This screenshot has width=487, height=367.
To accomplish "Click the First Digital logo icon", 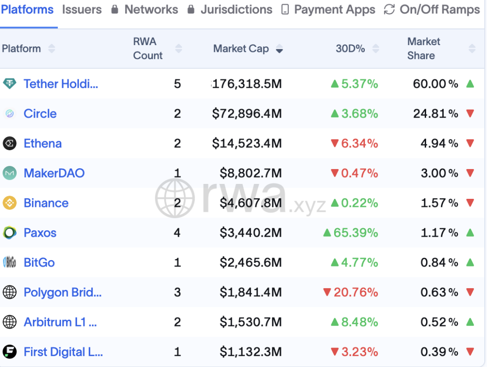I will click(9, 352).
